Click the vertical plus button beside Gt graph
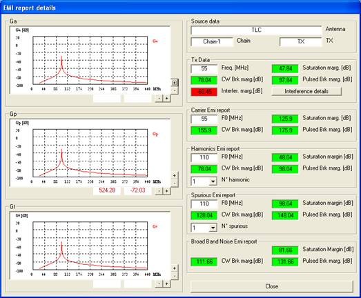Screen dimensions: 361x298 (175, 268)
